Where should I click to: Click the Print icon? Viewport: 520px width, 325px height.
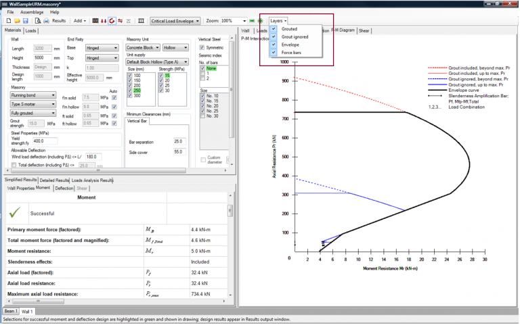click(x=46, y=21)
